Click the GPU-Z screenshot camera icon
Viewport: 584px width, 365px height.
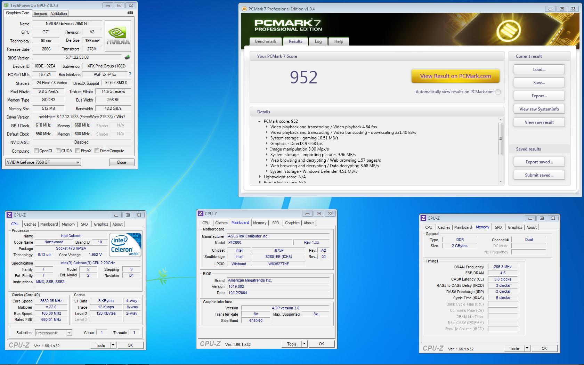[130, 13]
